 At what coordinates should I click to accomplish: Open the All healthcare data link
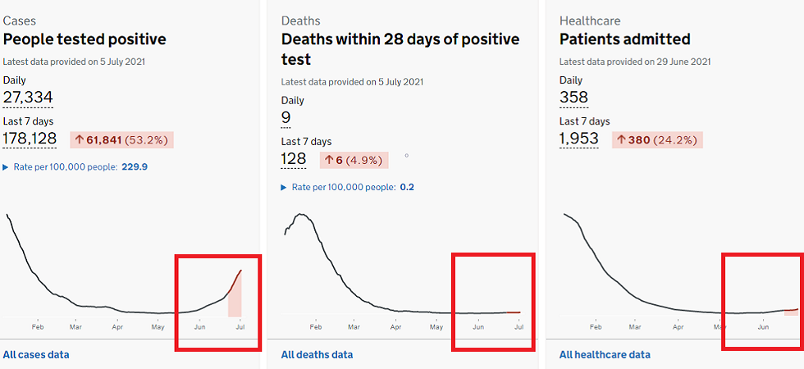click(x=605, y=354)
